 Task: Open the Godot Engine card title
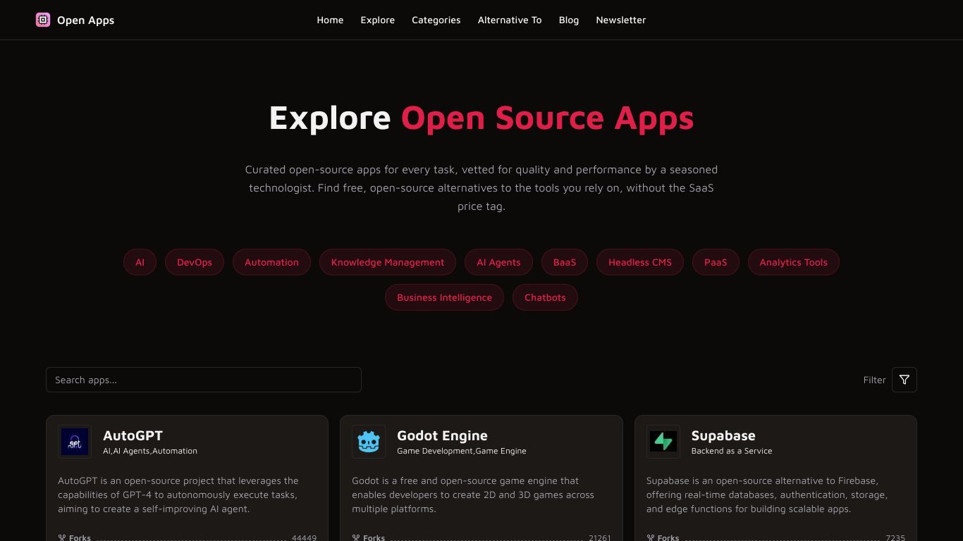(x=442, y=435)
